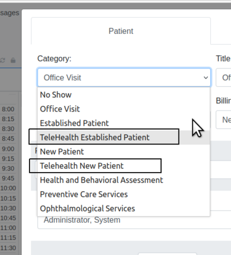Screen dimensions: 231x255
Task: Click the refresh icon in calendar toolbar
Action: pos(2,60)
